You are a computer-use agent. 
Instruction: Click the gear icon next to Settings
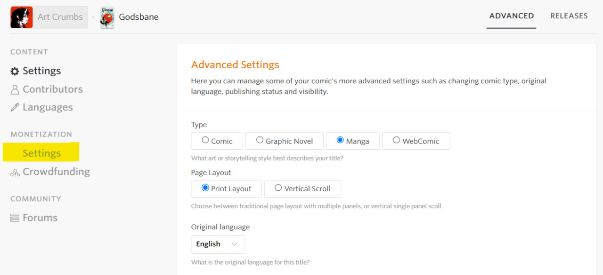(15, 71)
